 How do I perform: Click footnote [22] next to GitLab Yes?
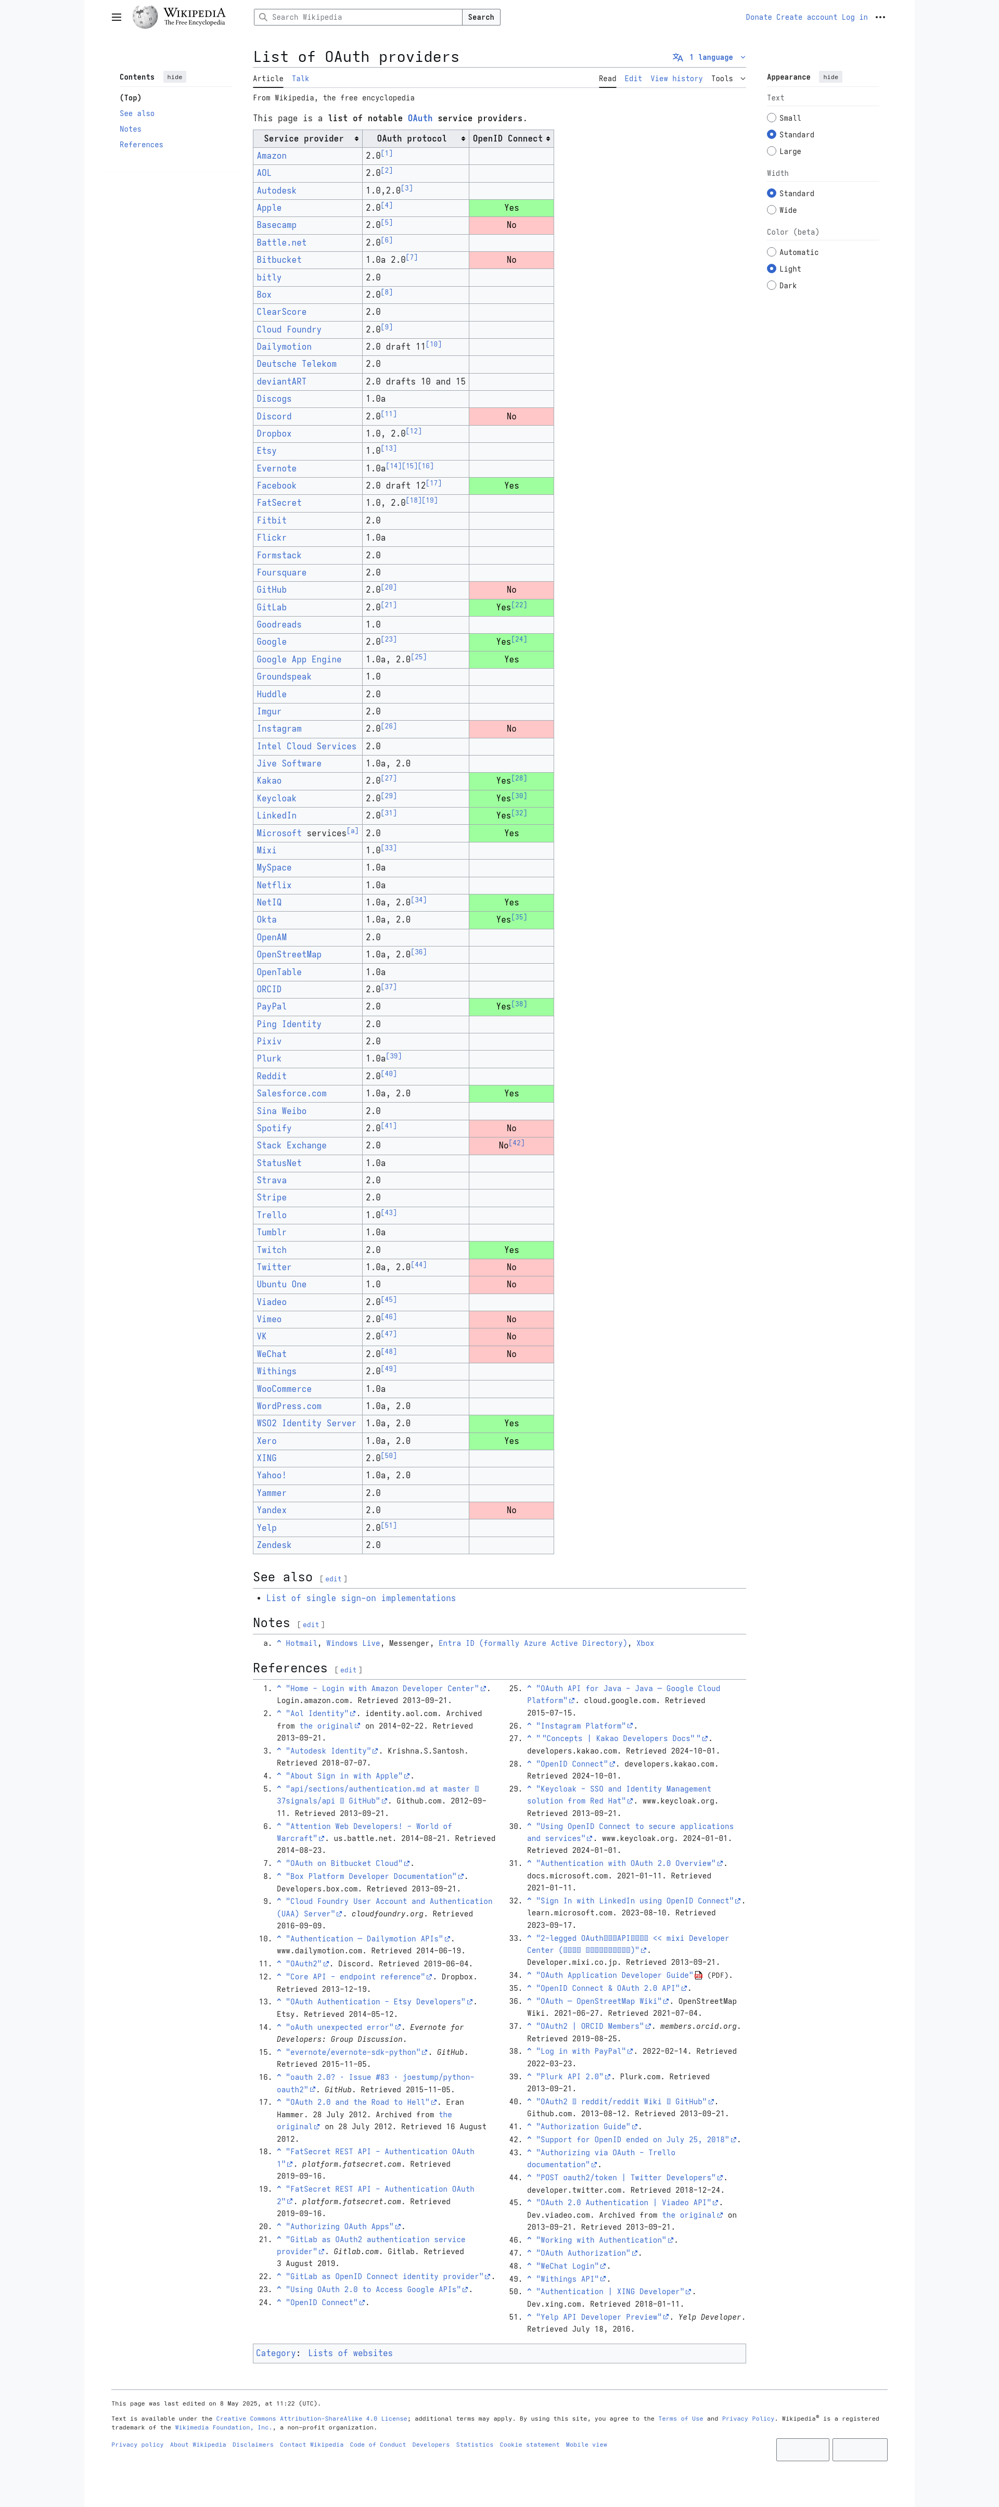(519, 604)
